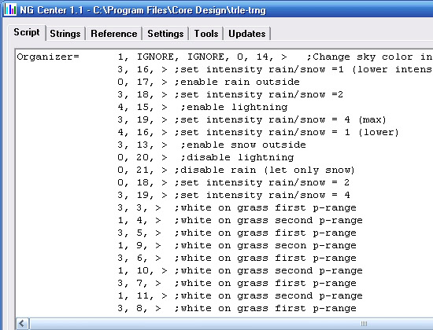Screen dimensions: 433x330
Task: Click the 'set intensity rain/snow = 4 (max)' line
Action: click(x=252, y=119)
